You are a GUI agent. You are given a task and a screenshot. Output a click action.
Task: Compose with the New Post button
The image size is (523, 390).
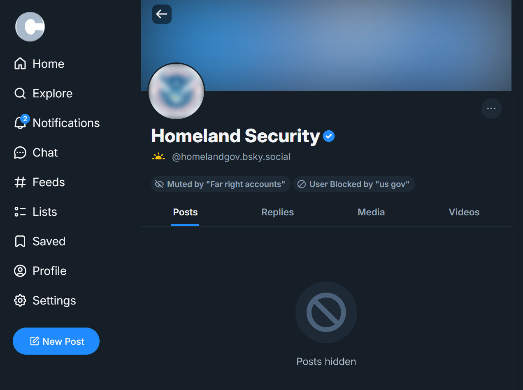pyautogui.click(x=56, y=341)
